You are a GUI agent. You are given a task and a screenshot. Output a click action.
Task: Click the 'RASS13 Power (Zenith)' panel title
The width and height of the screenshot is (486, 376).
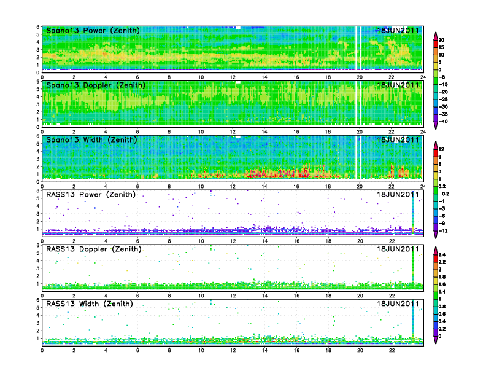(x=90, y=195)
